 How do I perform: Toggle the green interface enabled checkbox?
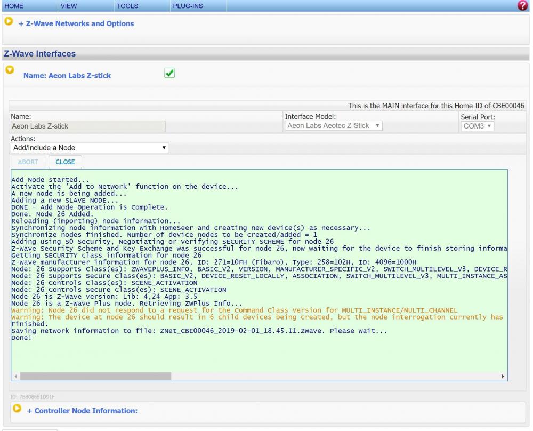(169, 74)
